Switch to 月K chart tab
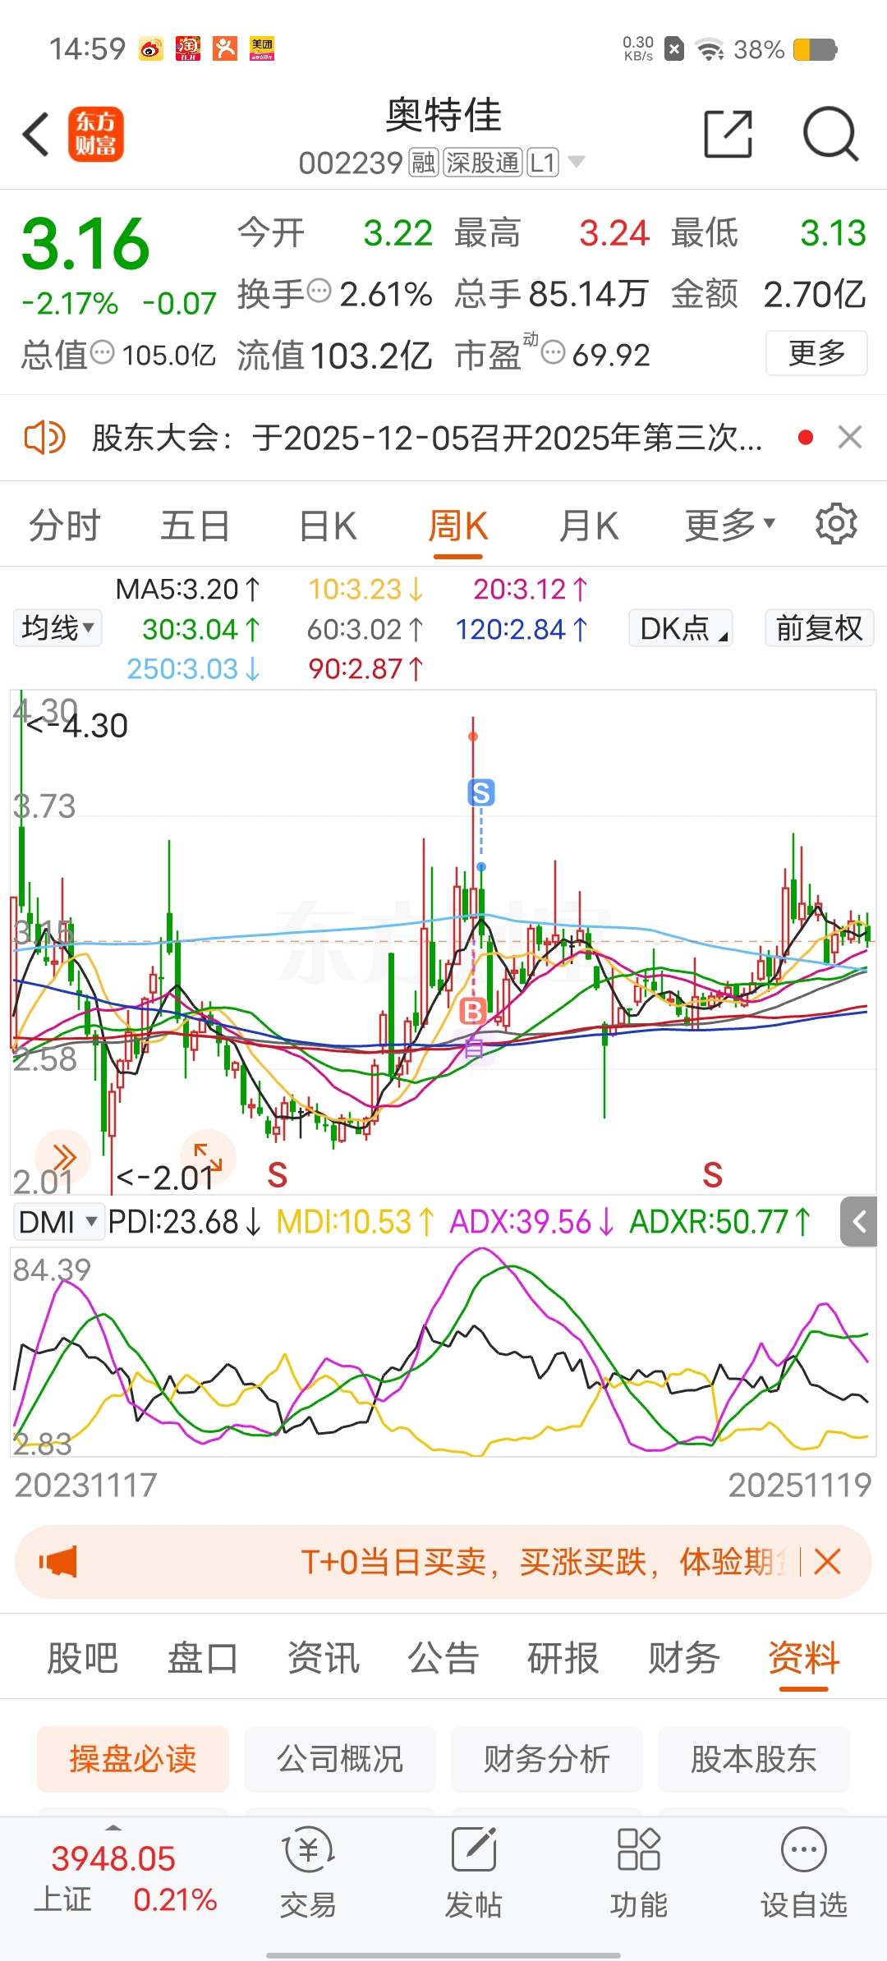 [x=588, y=525]
